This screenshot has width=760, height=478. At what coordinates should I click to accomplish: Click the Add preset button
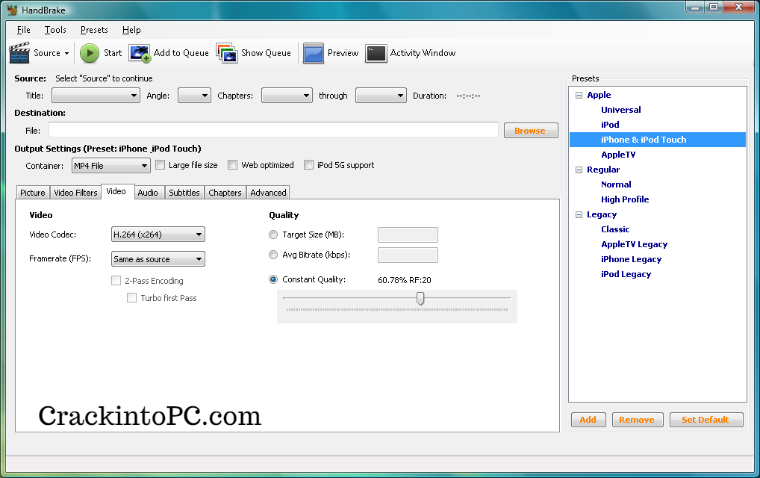[x=588, y=420]
